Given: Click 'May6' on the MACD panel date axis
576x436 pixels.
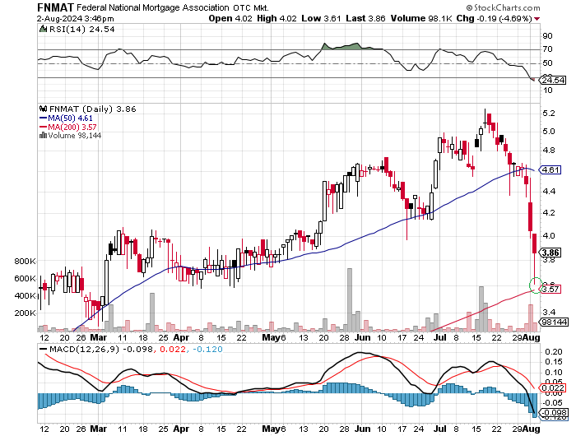Looking at the screenshot, I should point(274,429).
